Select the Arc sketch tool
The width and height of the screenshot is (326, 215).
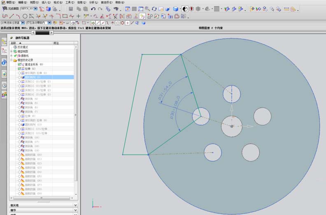19,16
